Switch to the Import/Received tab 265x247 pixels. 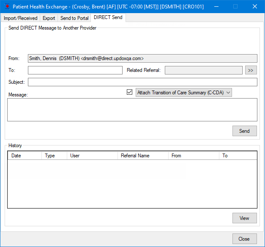coord(21,18)
